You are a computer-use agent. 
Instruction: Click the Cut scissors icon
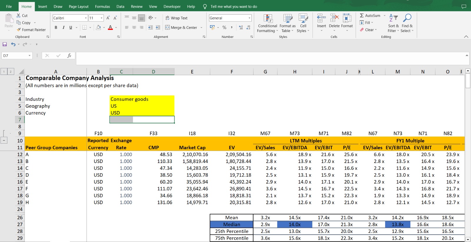pyautogui.click(x=19, y=16)
